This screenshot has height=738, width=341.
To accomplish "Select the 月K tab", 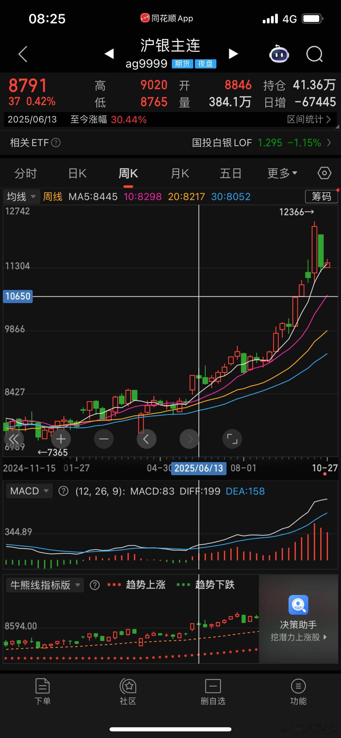I will pos(180,173).
